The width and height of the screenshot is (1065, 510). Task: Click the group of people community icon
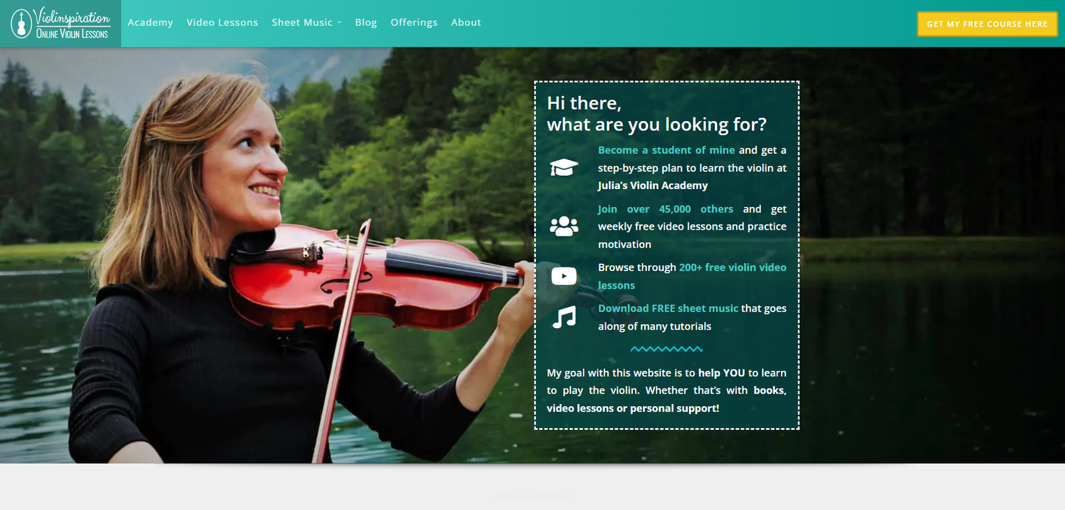564,226
